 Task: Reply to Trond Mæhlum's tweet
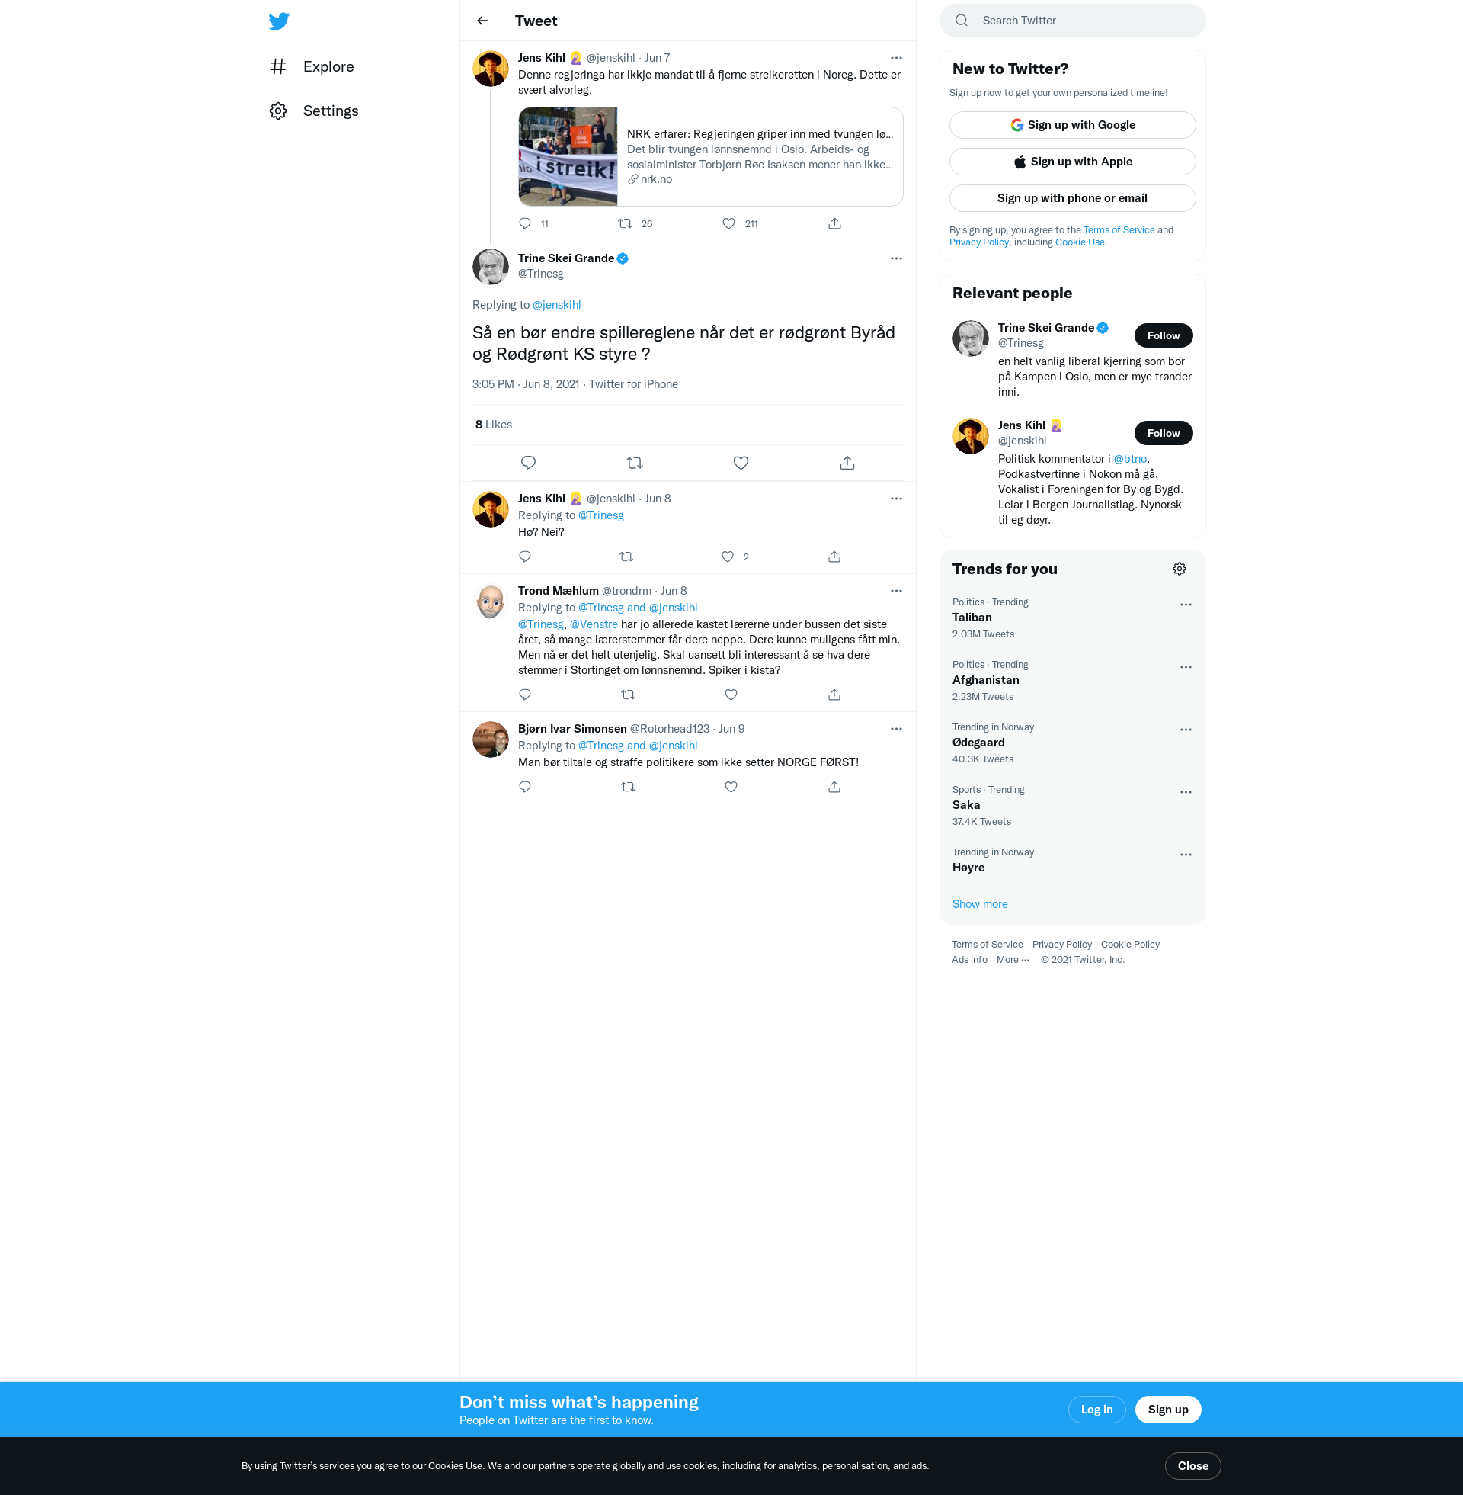[x=525, y=695]
